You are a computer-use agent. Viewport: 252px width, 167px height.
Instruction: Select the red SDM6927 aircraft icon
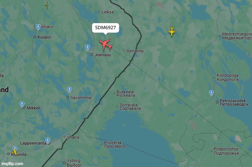pyautogui.click(x=106, y=44)
